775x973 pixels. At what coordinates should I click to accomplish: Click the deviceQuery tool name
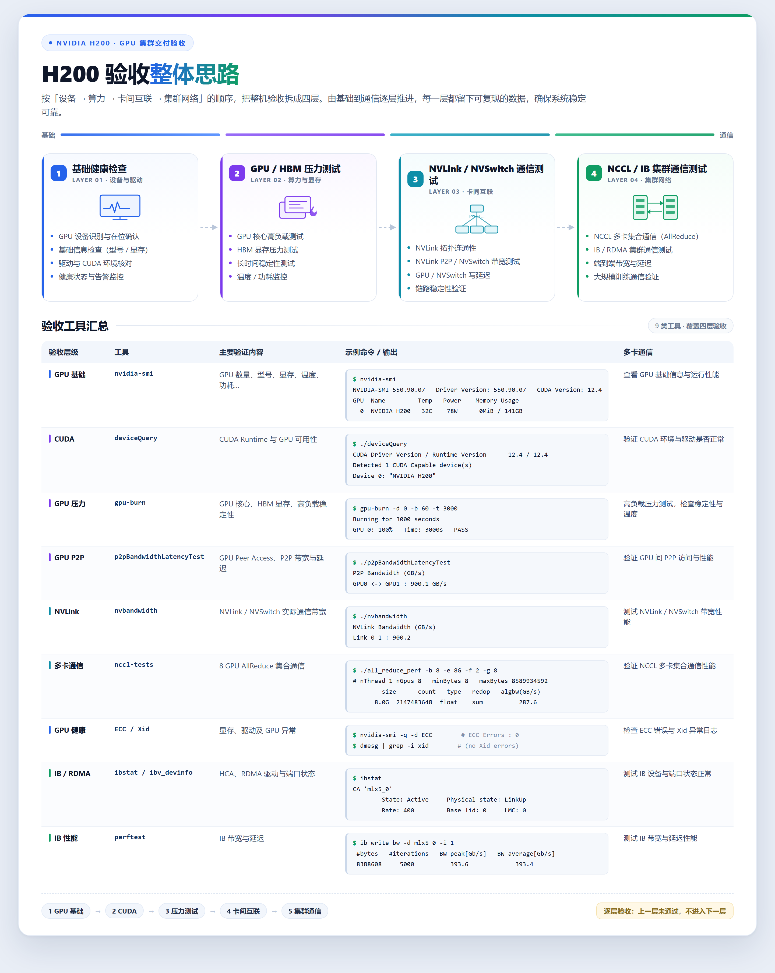point(136,438)
